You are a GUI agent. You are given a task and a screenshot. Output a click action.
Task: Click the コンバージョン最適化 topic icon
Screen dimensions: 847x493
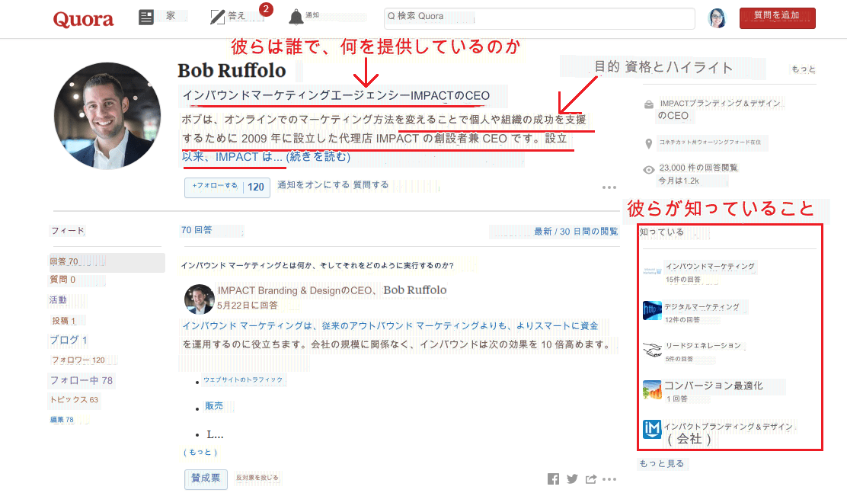(x=653, y=389)
